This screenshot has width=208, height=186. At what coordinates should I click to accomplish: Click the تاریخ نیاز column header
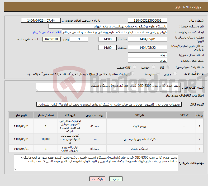point(21,115)
